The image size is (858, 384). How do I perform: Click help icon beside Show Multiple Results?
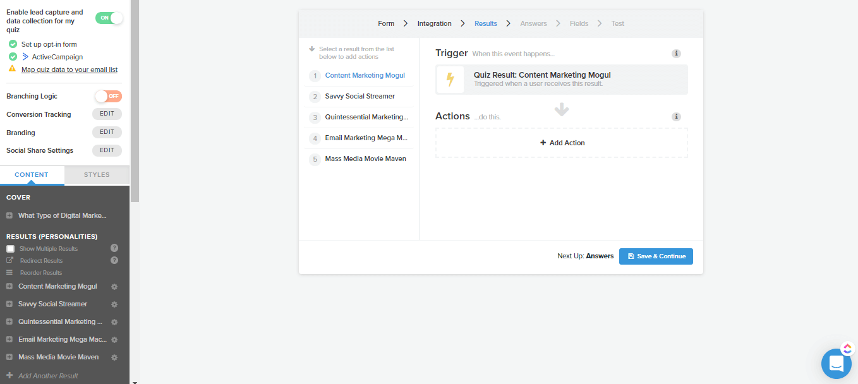click(114, 248)
